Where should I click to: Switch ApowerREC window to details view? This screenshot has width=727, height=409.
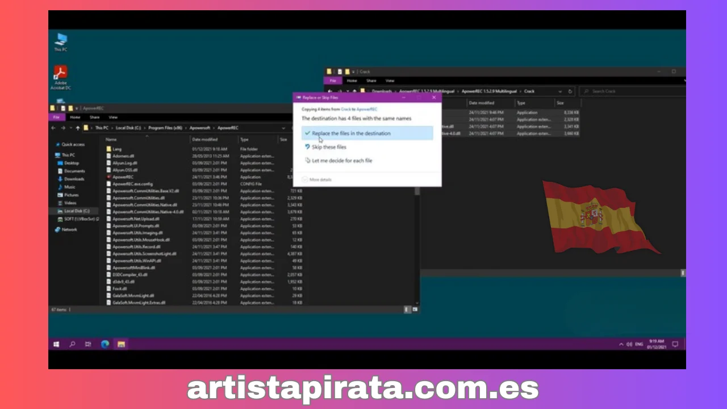[x=407, y=310]
